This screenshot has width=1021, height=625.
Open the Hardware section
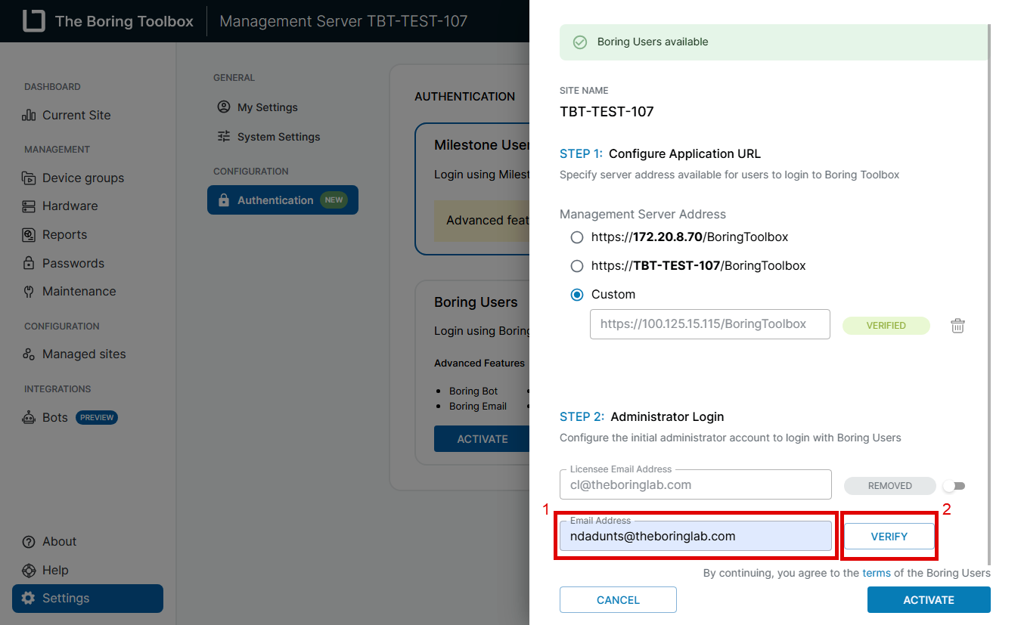[70, 206]
